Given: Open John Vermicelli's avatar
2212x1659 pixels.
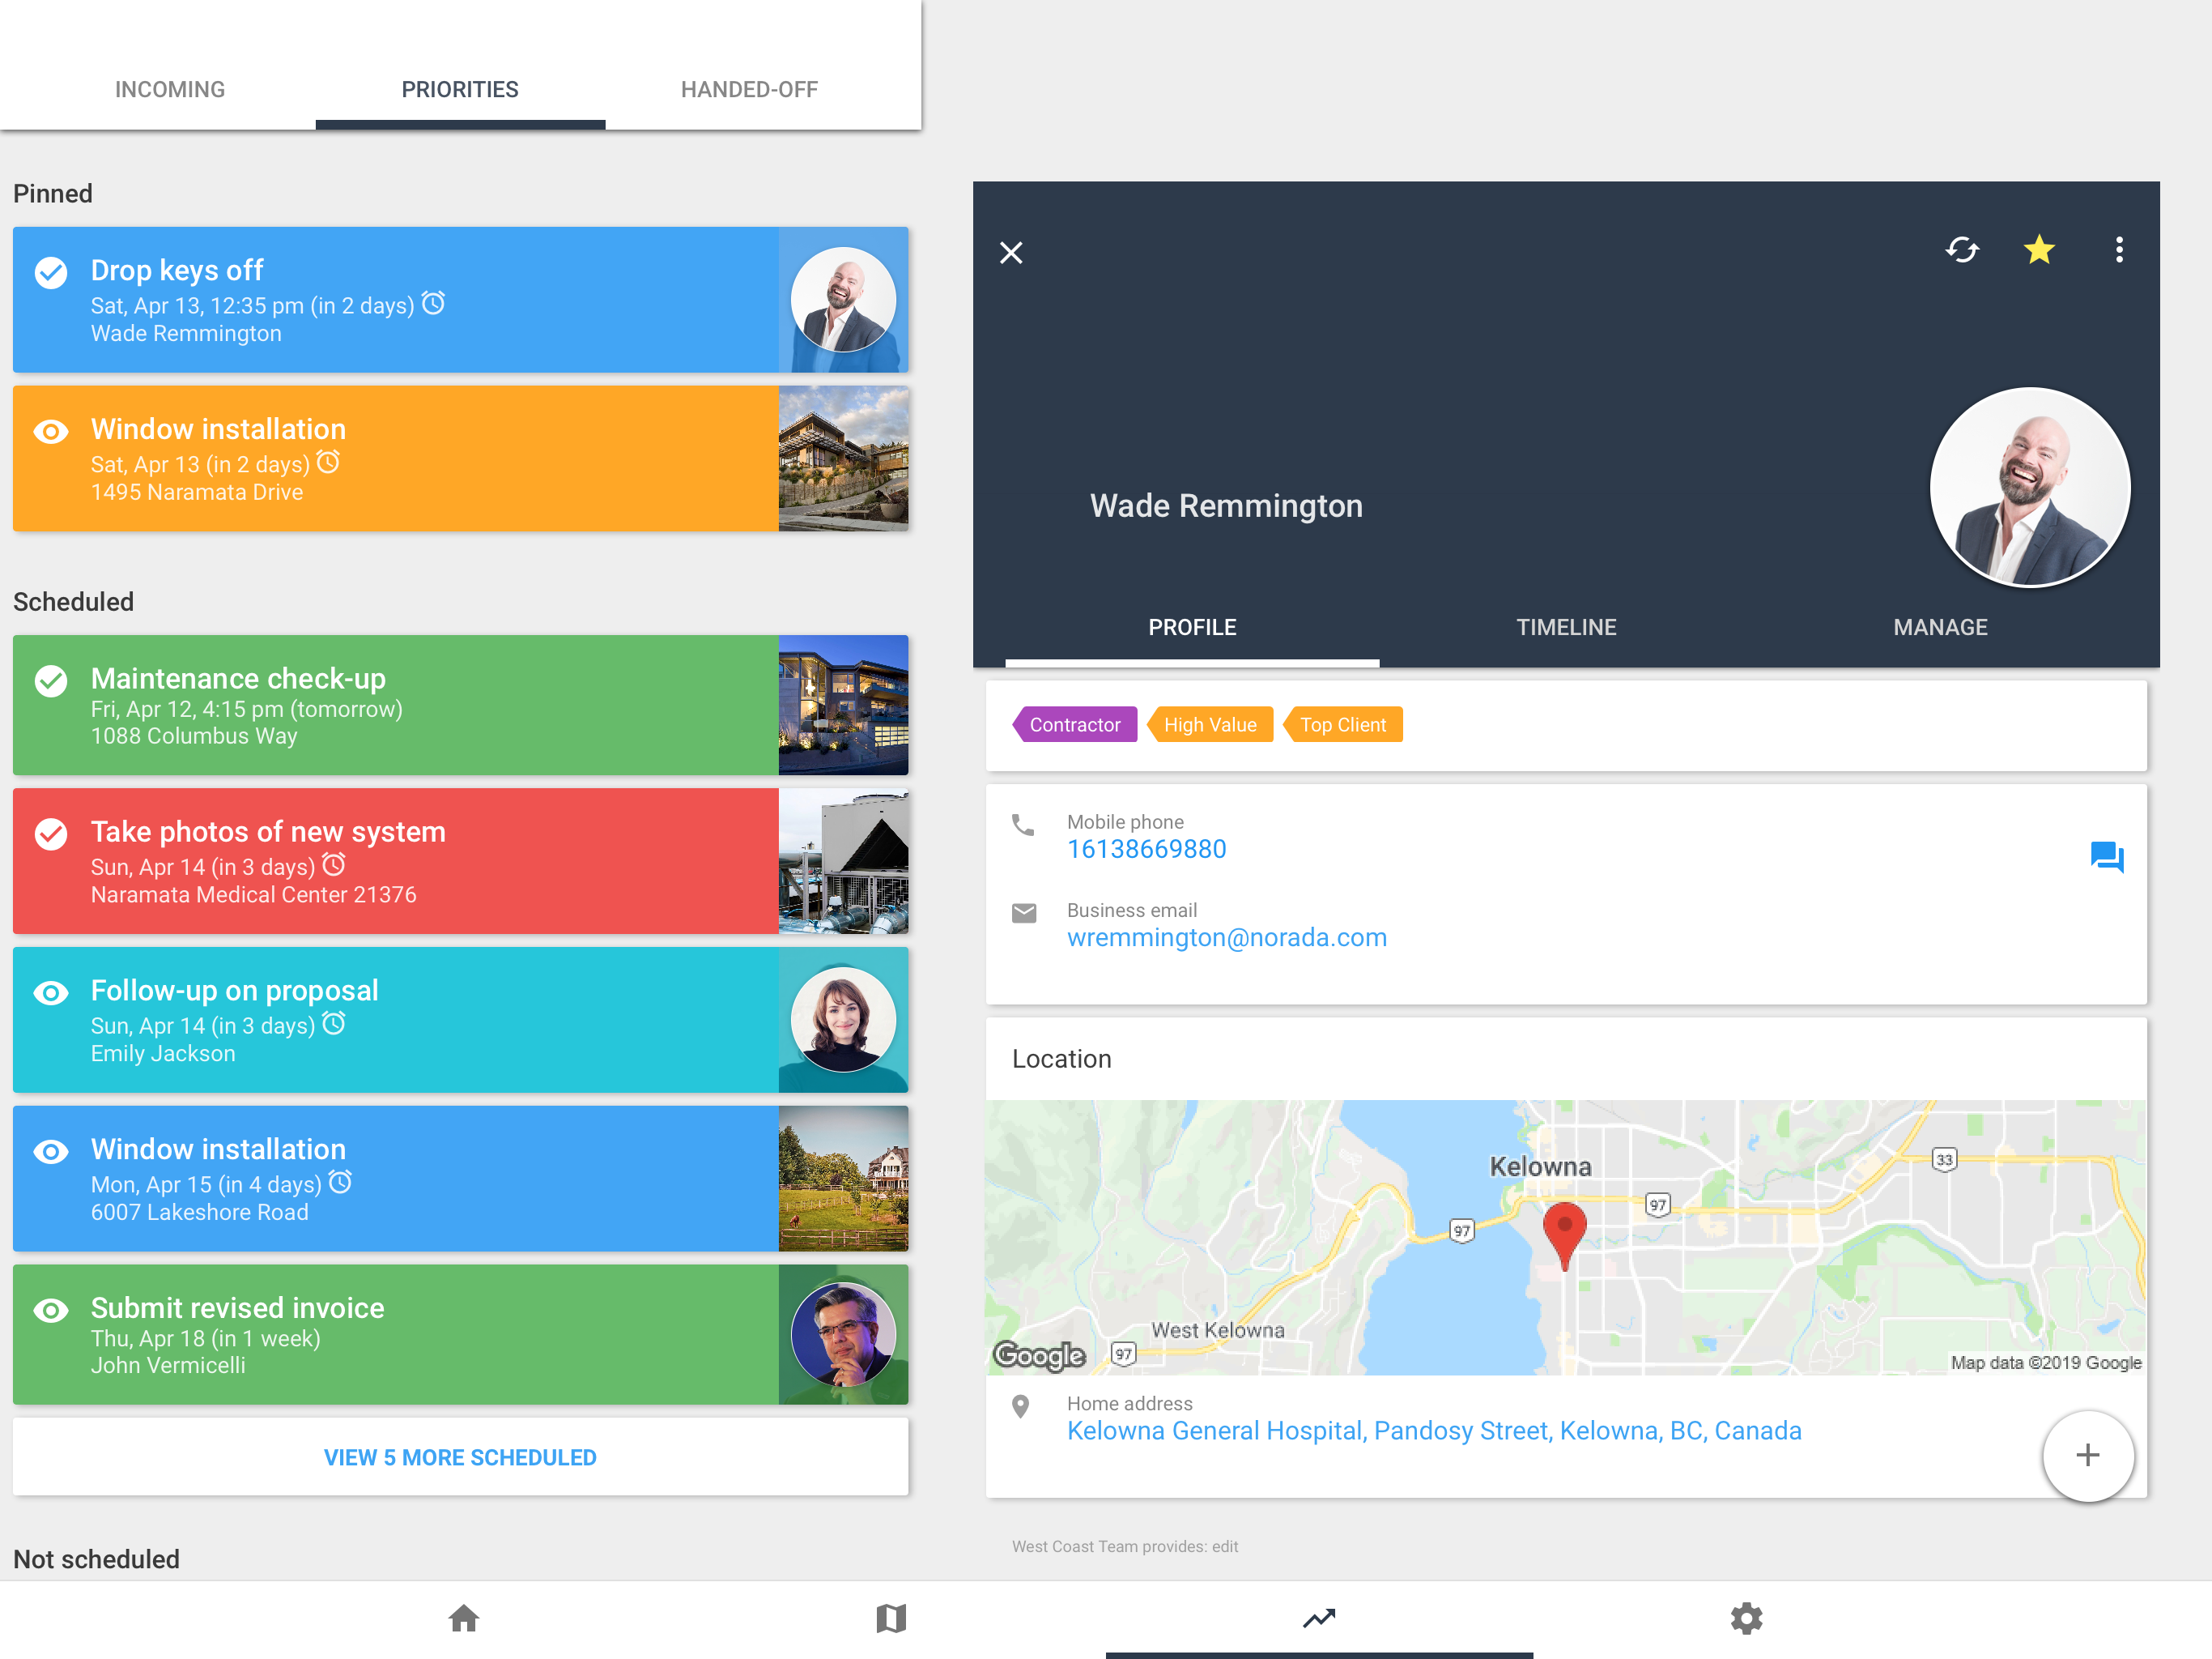Looking at the screenshot, I should (843, 1335).
